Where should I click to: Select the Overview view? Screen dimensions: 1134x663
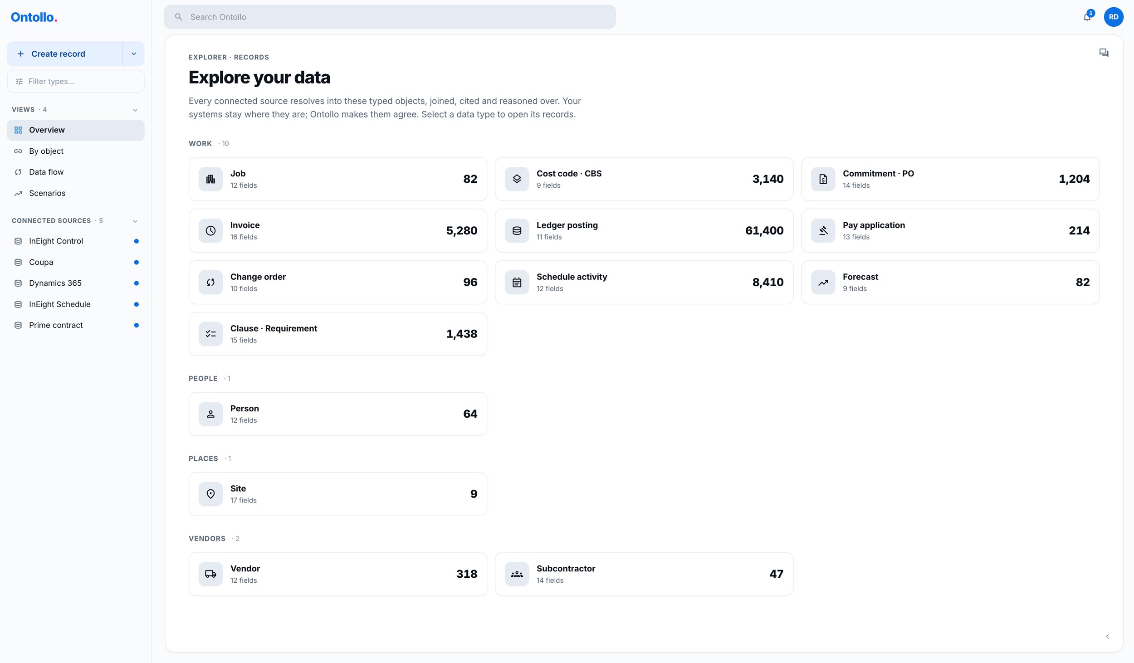[x=76, y=130]
